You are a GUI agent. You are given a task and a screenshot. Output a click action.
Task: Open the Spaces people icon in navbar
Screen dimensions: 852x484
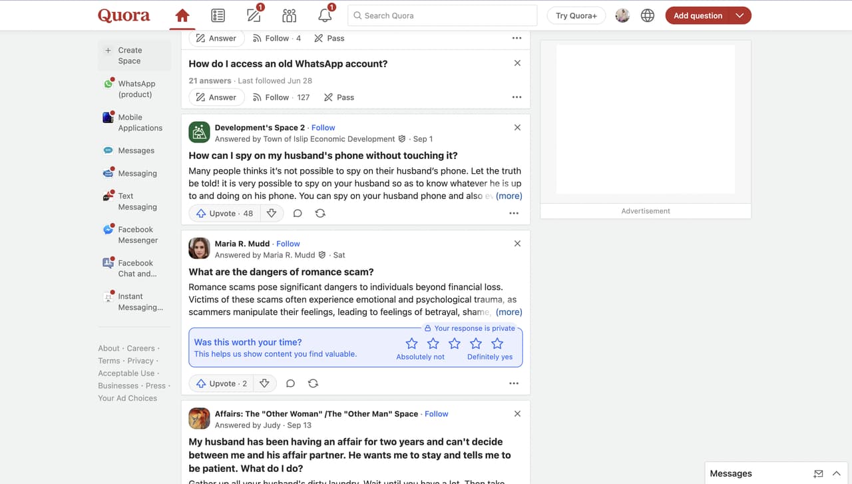pos(289,15)
